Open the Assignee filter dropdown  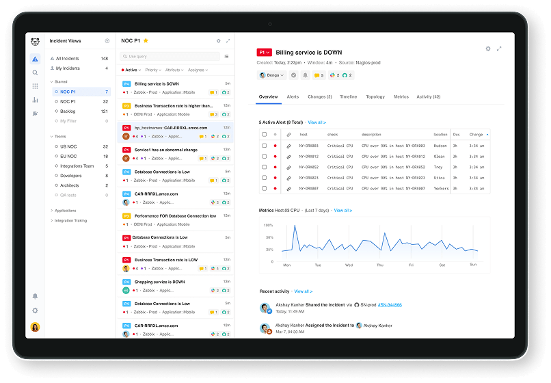198,70
